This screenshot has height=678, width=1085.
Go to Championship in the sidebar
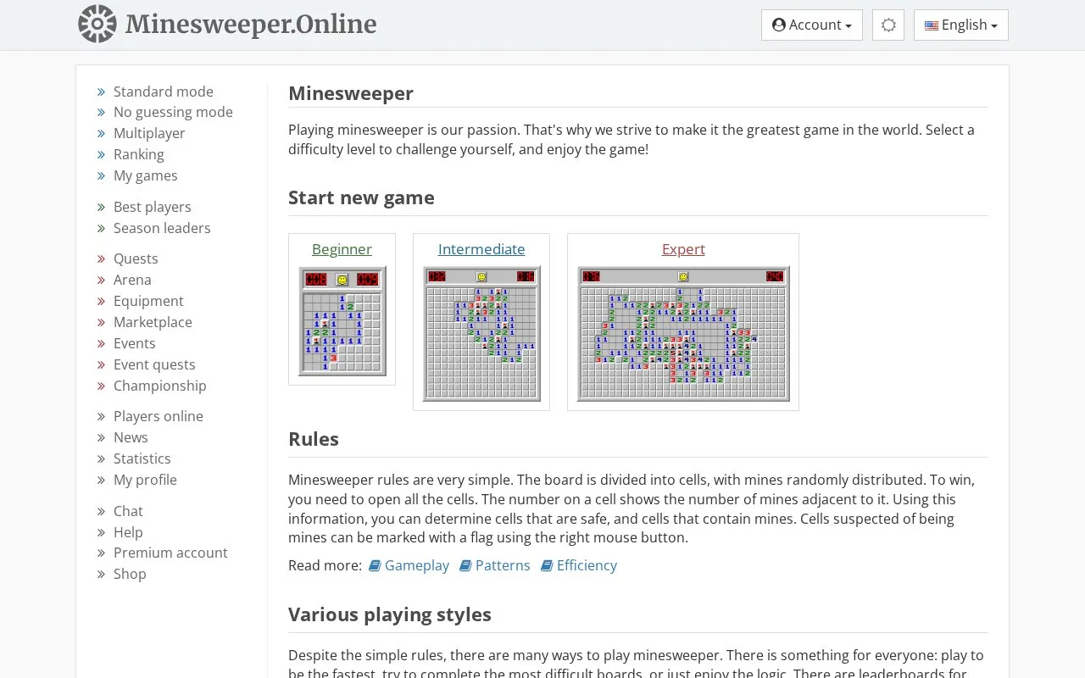tap(160, 386)
